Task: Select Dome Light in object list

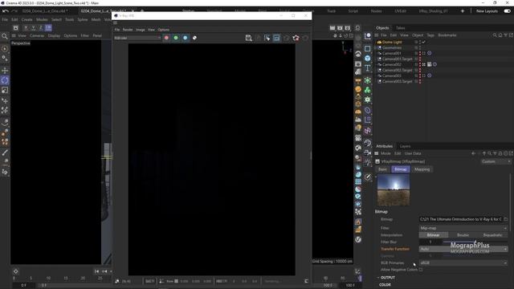Action: click(392, 43)
